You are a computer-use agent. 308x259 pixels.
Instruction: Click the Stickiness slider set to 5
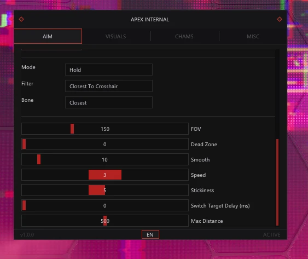click(x=105, y=190)
